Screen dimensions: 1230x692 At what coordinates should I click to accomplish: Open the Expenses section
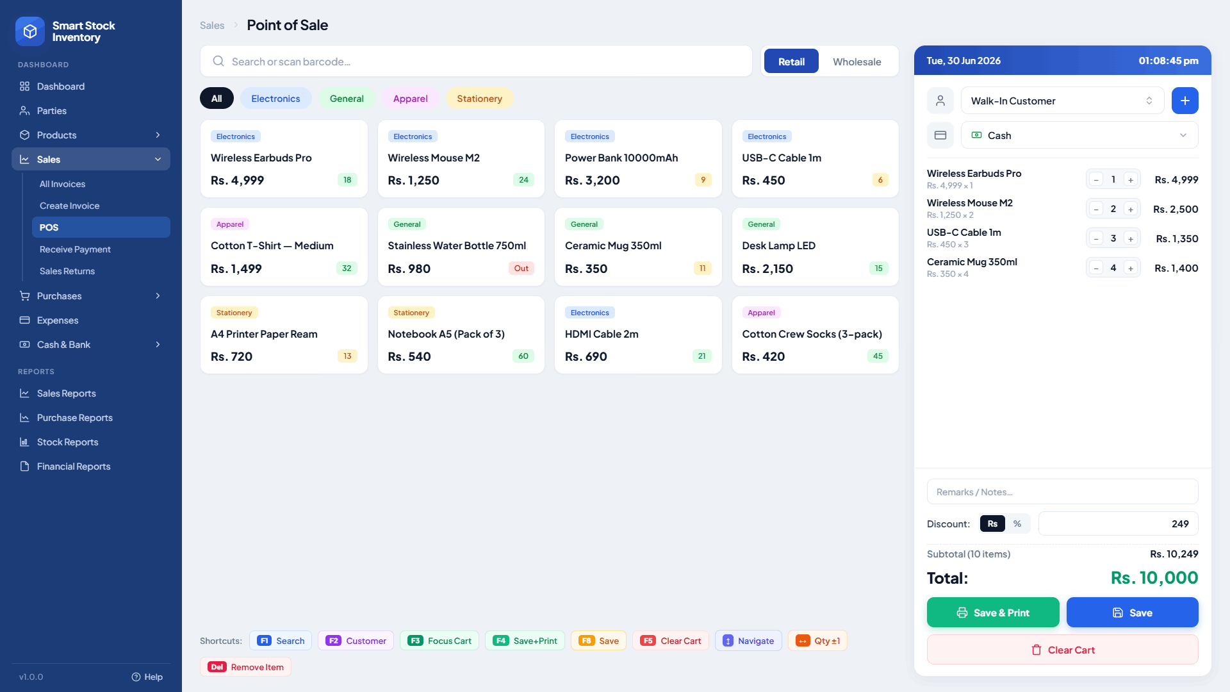[x=91, y=320]
